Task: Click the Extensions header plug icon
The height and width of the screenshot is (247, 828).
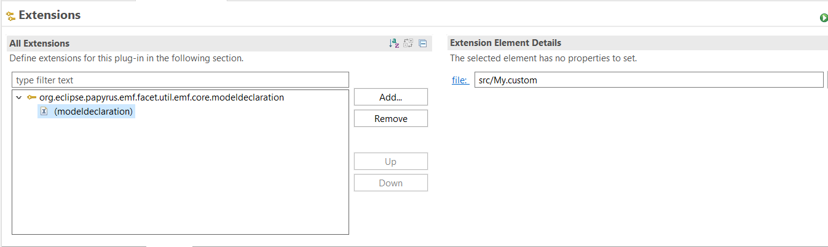Action: [10, 16]
